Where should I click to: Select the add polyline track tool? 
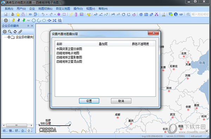click(x=96, y=14)
